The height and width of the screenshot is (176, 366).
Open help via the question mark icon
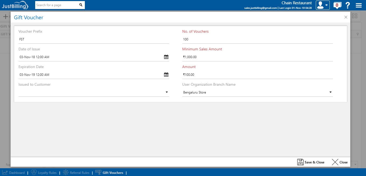pyautogui.click(x=348, y=5)
